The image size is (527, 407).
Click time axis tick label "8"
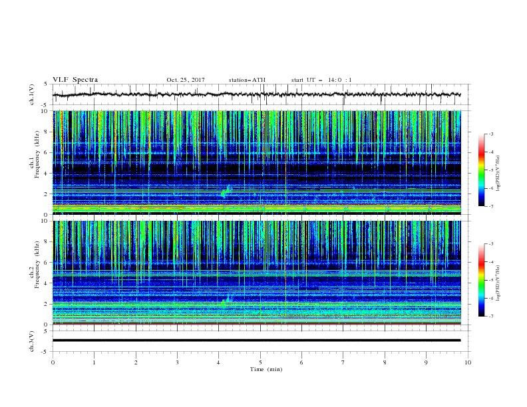(x=385, y=362)
